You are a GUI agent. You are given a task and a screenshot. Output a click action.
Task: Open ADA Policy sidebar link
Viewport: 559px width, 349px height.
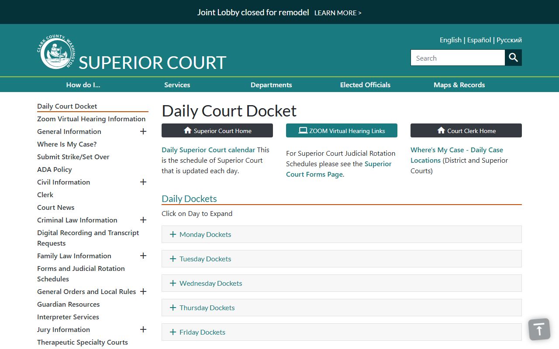pos(55,169)
